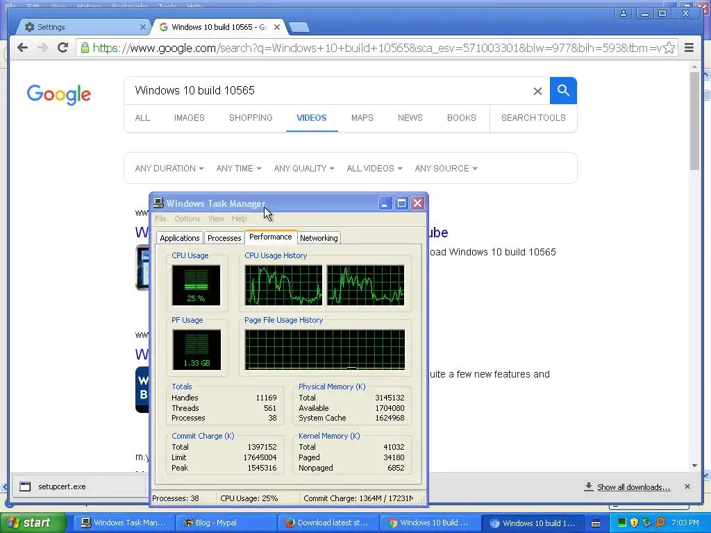This screenshot has width=711, height=533.
Task: Open the Chrome user profile button
Action: tap(624, 13)
